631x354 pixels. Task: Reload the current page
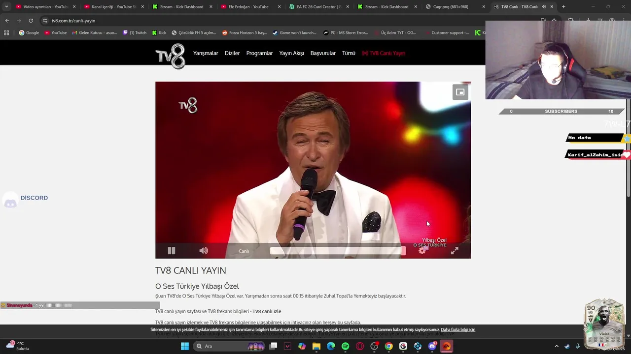pos(31,21)
